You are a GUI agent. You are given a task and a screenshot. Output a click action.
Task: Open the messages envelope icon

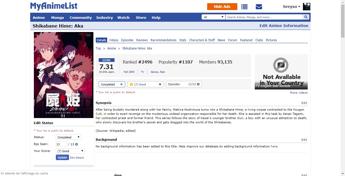pyautogui.click(x=259, y=7)
